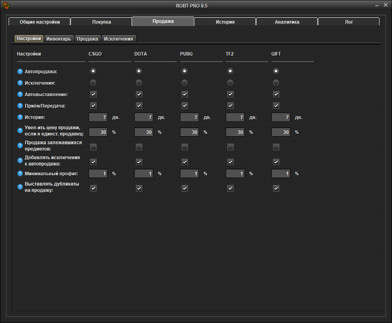The image size is (392, 323).
Task: Open the Инвентарь sub-tab
Action: 59,39
